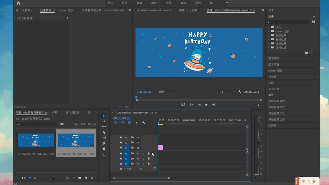Switch to the 媒体浏览器 tab
The image size is (329, 185).
72,112
